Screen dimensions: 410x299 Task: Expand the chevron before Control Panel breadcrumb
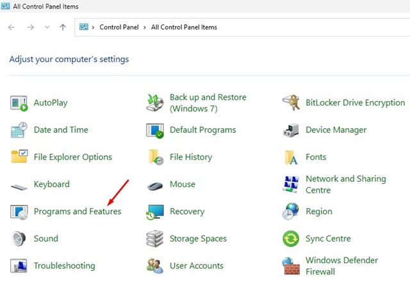click(x=94, y=28)
